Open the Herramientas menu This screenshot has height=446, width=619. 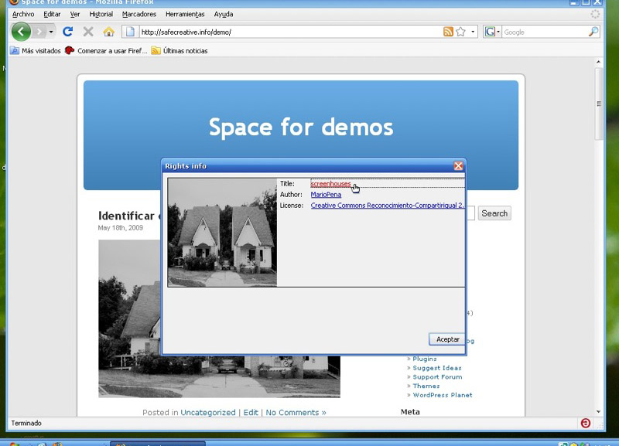coord(185,14)
